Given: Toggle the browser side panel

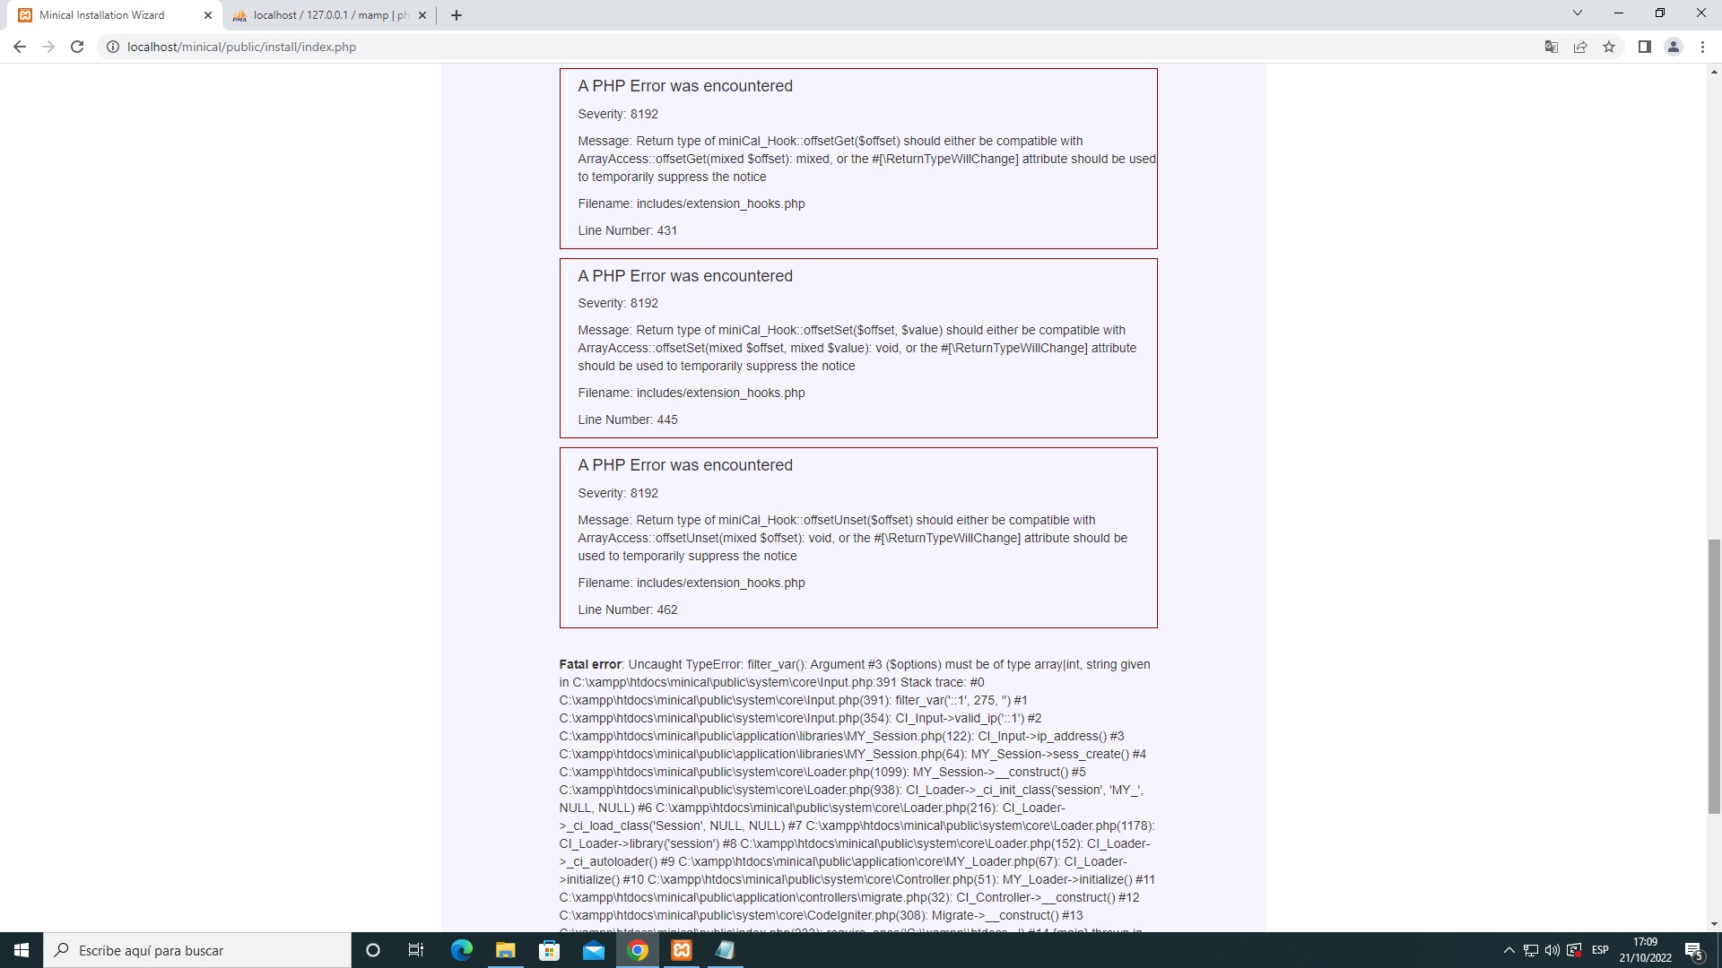Looking at the screenshot, I should coord(1645,47).
